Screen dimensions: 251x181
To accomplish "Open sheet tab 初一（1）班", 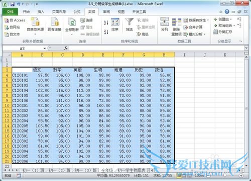I will click(x=33, y=170).
